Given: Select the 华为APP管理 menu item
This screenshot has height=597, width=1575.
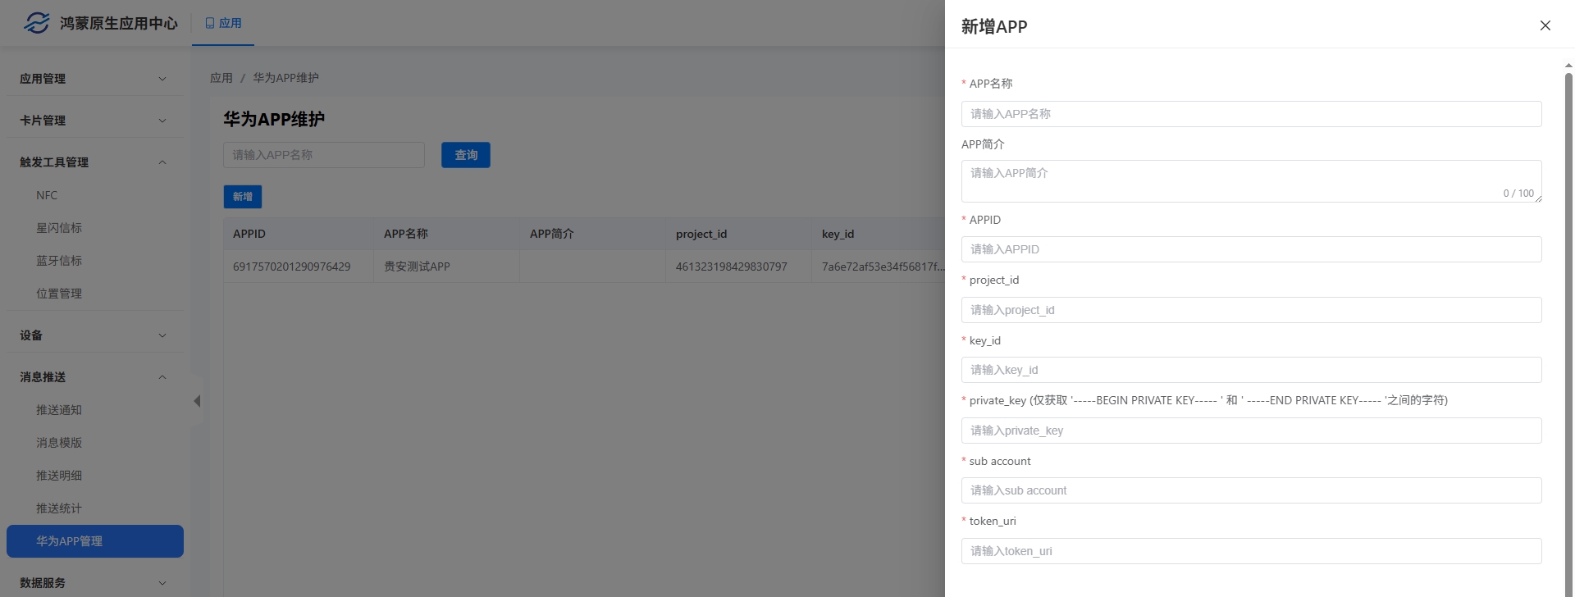Looking at the screenshot, I should (95, 541).
